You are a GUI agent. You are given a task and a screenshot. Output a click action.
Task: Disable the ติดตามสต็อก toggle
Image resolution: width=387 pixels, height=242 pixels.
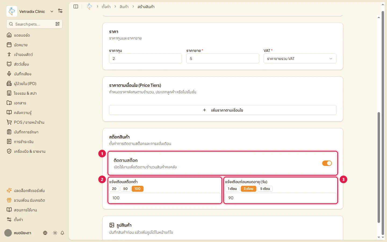(x=327, y=163)
